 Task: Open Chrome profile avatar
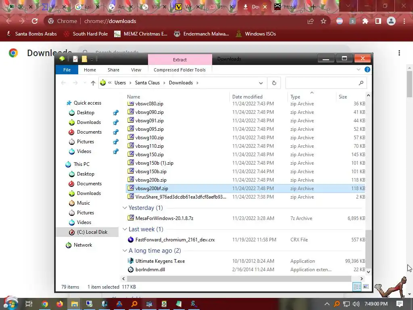[x=391, y=21]
